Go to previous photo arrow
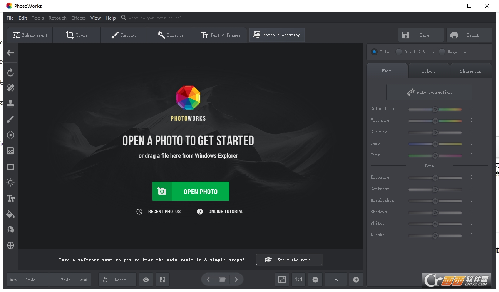This screenshot has width=499, height=292. (x=208, y=280)
